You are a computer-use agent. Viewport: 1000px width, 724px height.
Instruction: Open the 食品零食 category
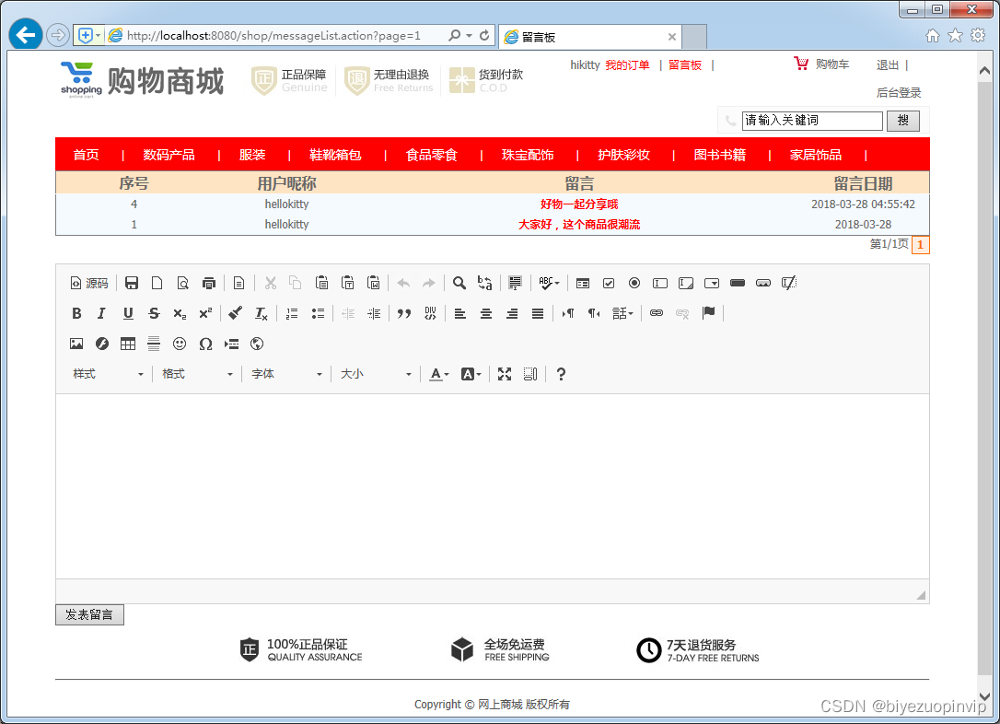432,155
